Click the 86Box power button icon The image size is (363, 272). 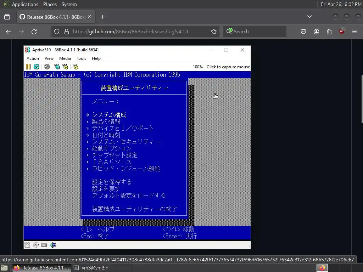click(x=47, y=67)
